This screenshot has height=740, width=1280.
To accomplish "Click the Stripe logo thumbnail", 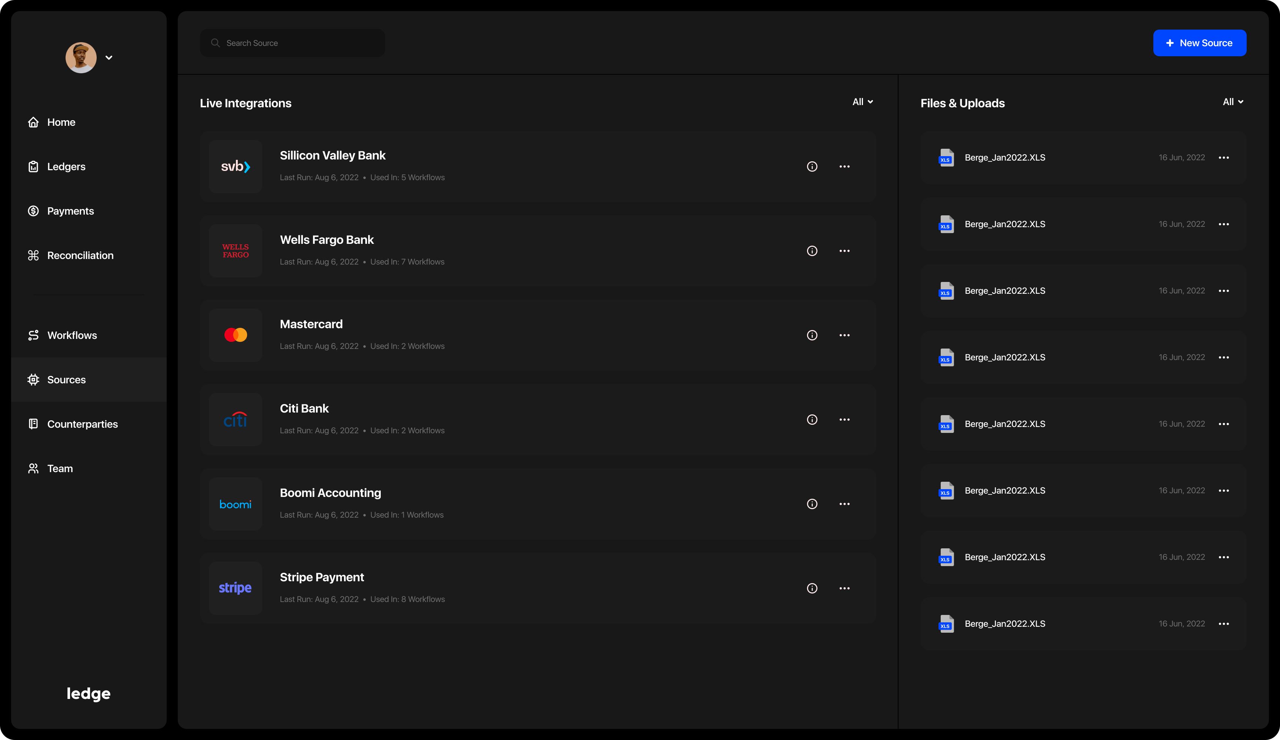I will (235, 588).
